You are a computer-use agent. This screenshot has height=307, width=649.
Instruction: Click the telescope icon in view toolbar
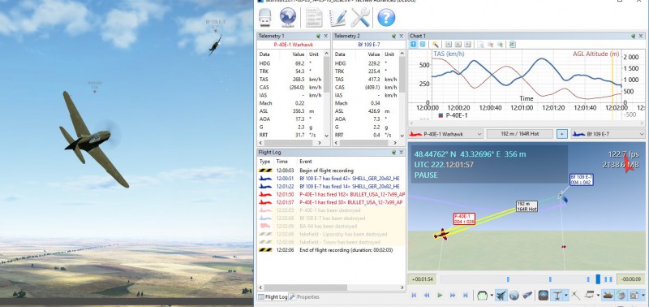(527, 295)
